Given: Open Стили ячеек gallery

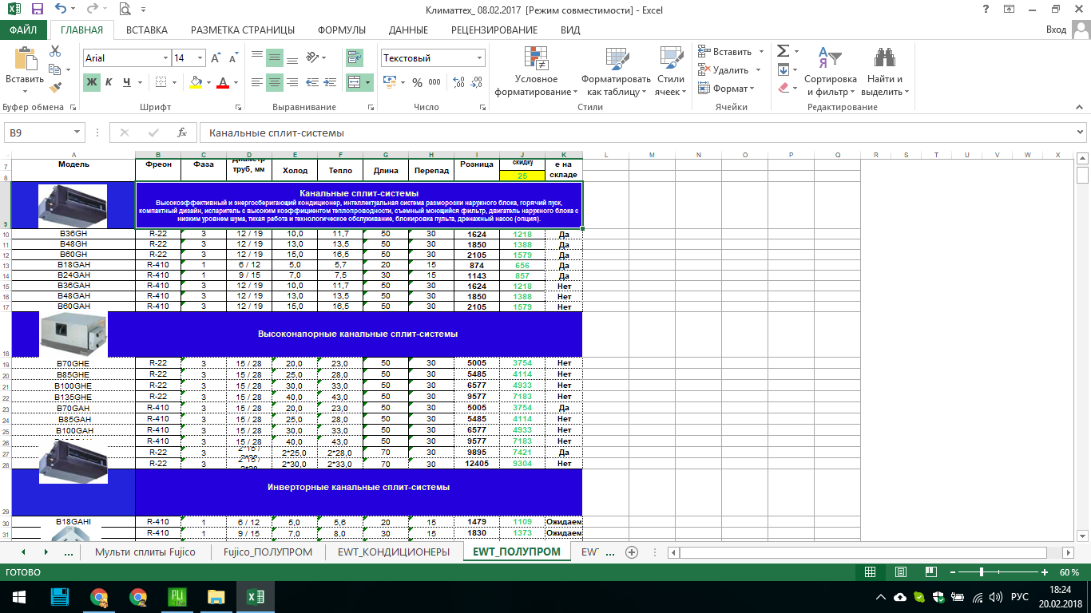Looking at the screenshot, I should (x=671, y=71).
